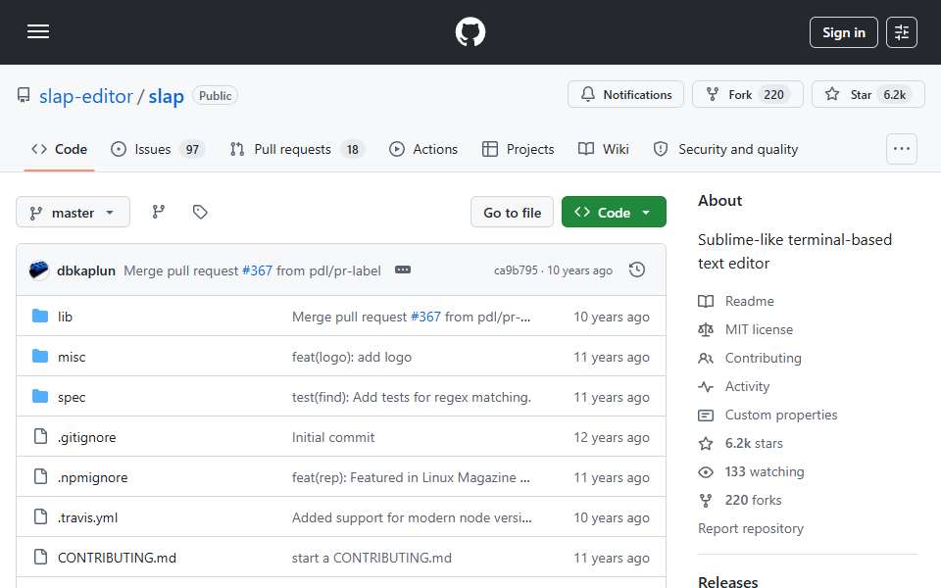This screenshot has width=941, height=588.
Task: Click the Sign in button
Action: [x=843, y=32]
